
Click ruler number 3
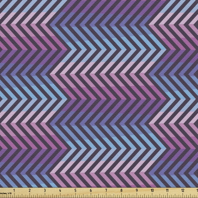(45, 190)
